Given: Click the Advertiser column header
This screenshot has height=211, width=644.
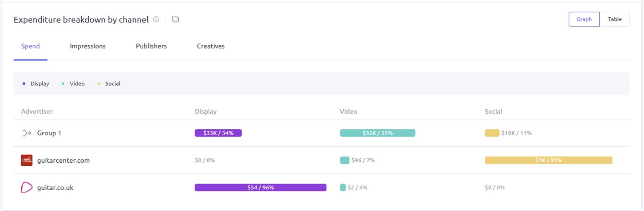Looking at the screenshot, I should tap(37, 112).
